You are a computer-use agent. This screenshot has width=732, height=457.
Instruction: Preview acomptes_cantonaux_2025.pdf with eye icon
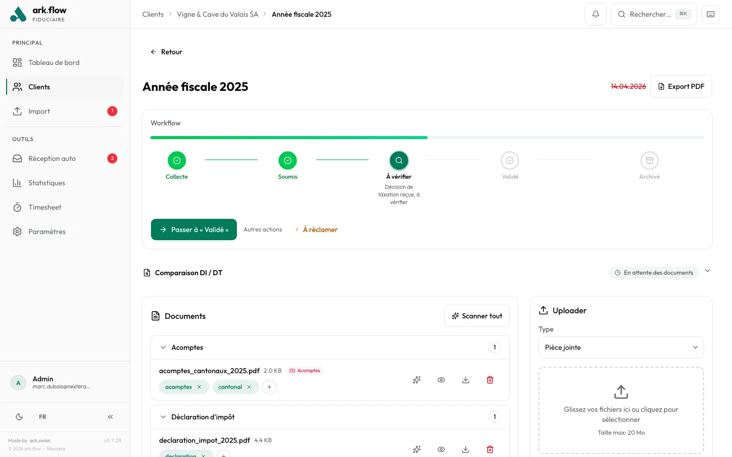(x=441, y=380)
